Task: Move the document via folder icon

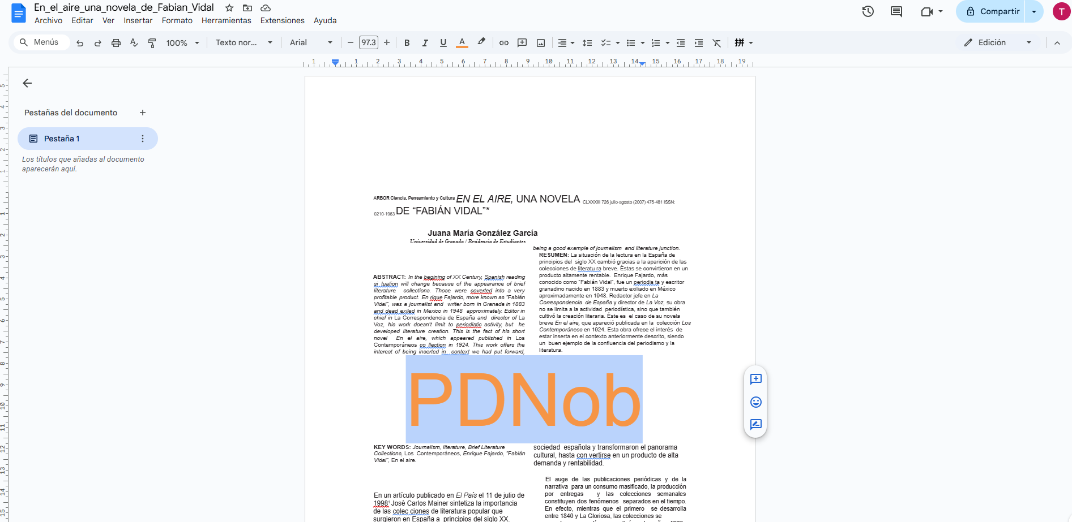Action: pos(247,8)
